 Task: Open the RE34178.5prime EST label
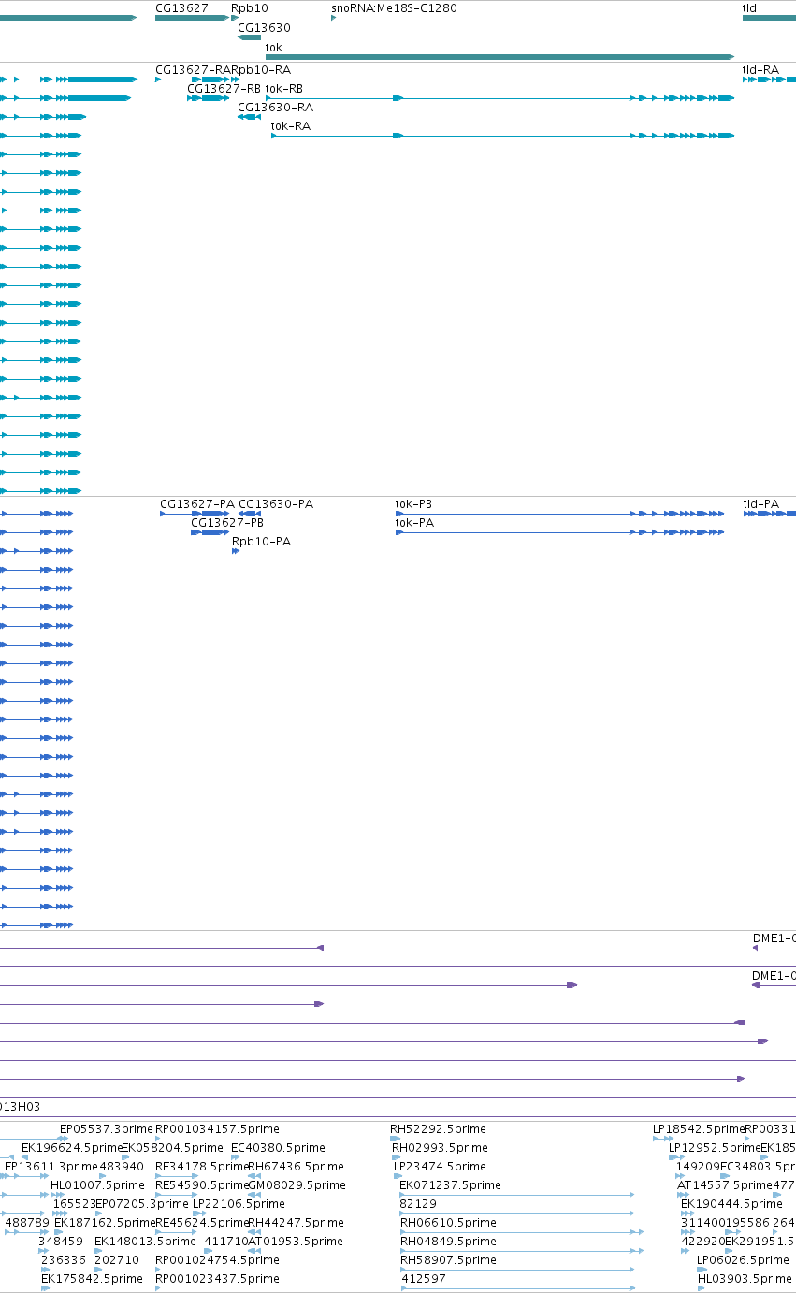201,1166
